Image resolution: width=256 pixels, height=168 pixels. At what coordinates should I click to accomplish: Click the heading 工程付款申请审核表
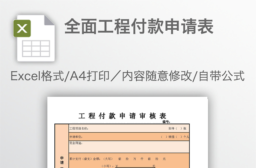(123, 116)
